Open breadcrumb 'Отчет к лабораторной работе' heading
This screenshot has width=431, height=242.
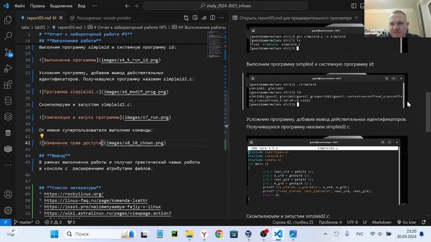pos(127,28)
